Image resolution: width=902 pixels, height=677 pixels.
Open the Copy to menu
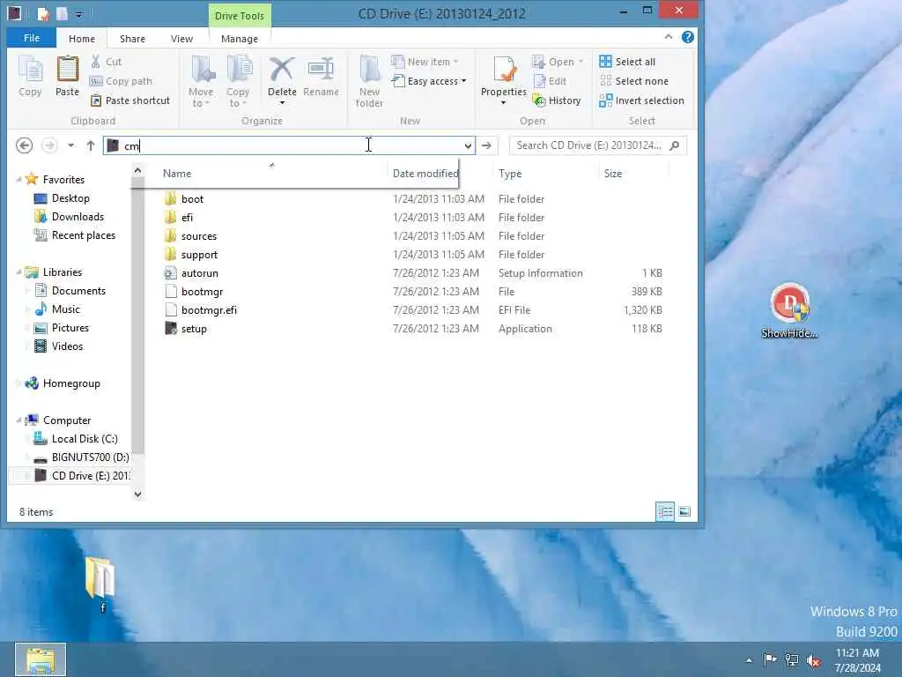click(x=238, y=81)
